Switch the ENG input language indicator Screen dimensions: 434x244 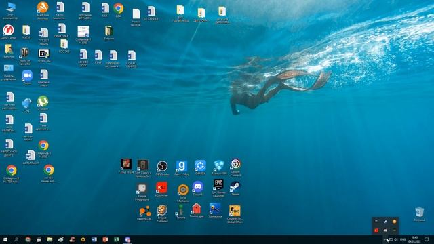coord(403,239)
